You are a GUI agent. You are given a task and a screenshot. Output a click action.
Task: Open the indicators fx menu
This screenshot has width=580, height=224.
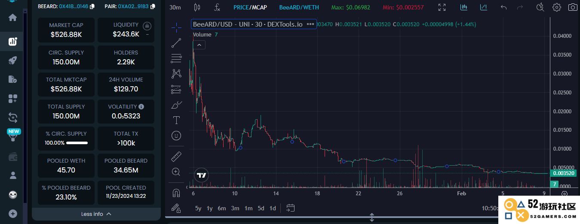[x=218, y=7]
